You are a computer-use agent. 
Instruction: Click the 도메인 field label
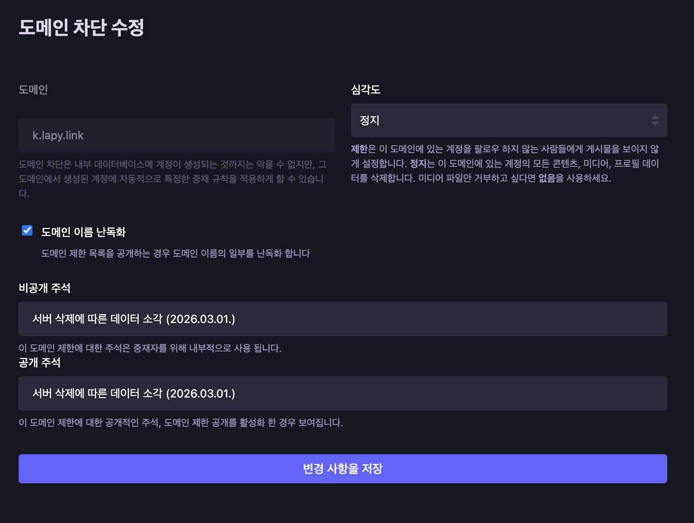tap(33, 89)
